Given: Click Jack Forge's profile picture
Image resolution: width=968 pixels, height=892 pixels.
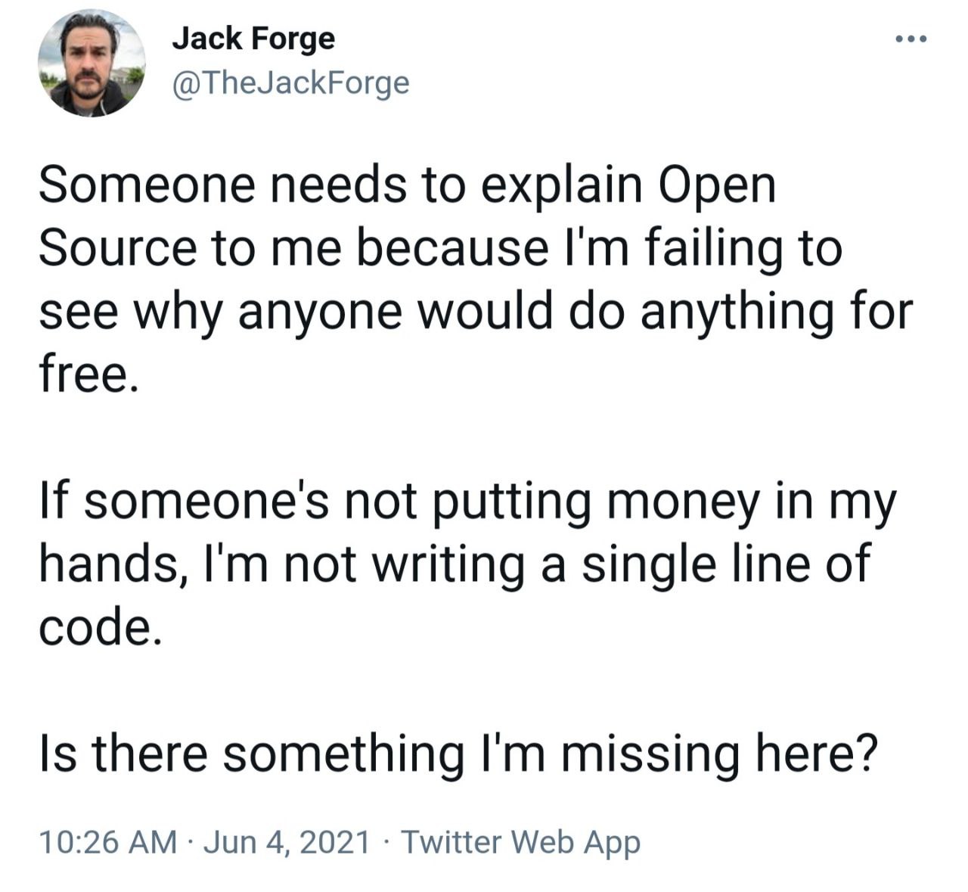Looking at the screenshot, I should [x=92, y=63].
